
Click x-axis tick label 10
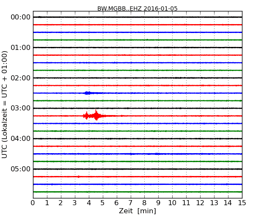(x=172, y=203)
